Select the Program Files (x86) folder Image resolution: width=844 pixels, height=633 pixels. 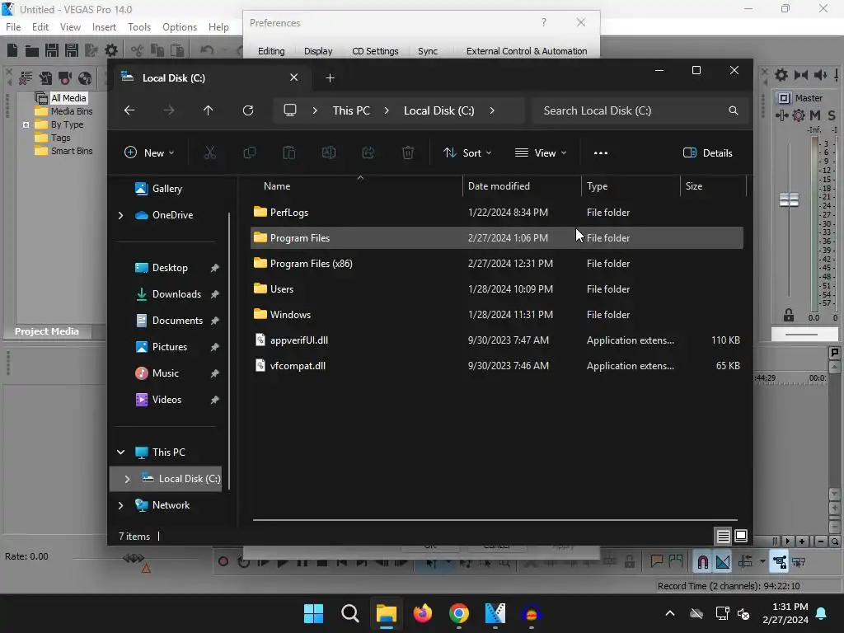[x=497, y=264]
